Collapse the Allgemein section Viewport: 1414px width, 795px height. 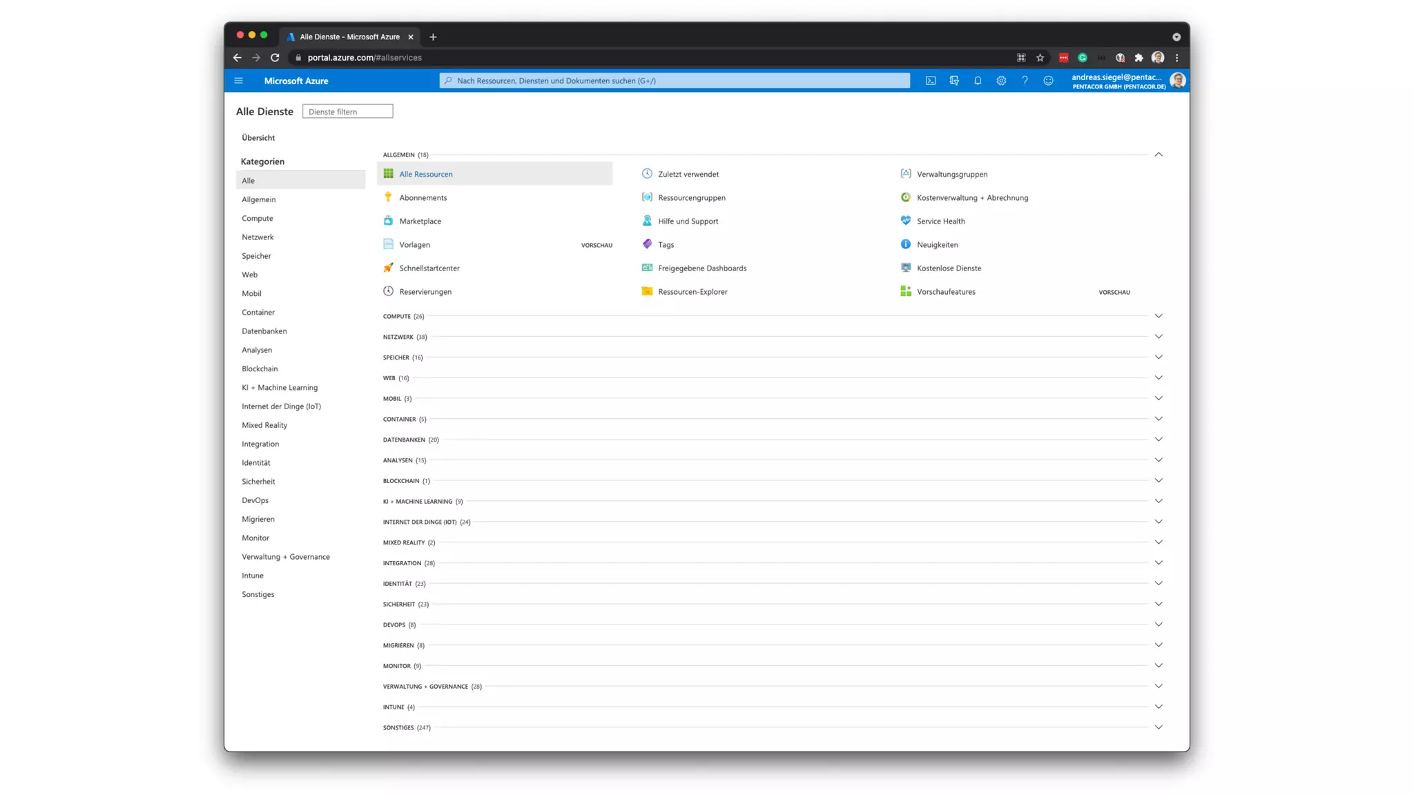pos(1159,155)
